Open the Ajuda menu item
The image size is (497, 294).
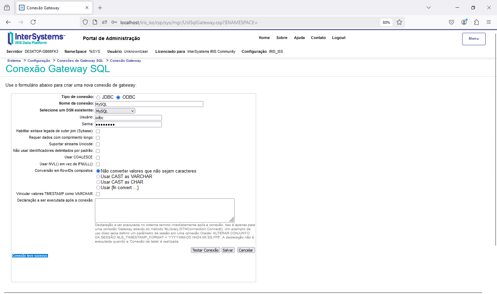pyautogui.click(x=299, y=38)
